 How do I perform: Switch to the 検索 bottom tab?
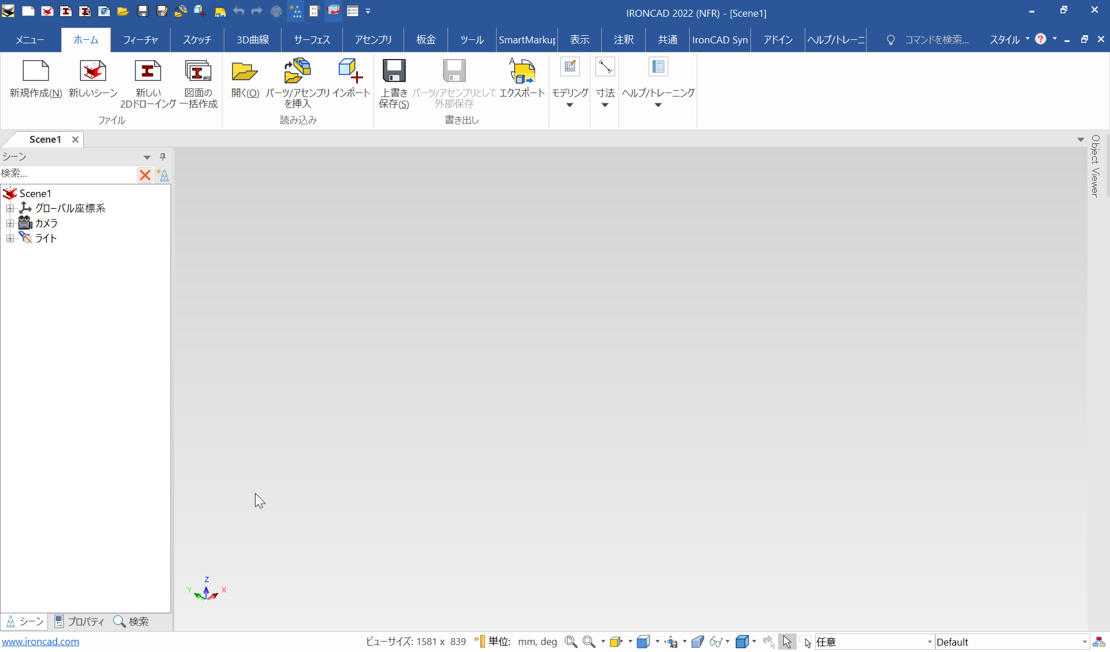click(x=131, y=621)
